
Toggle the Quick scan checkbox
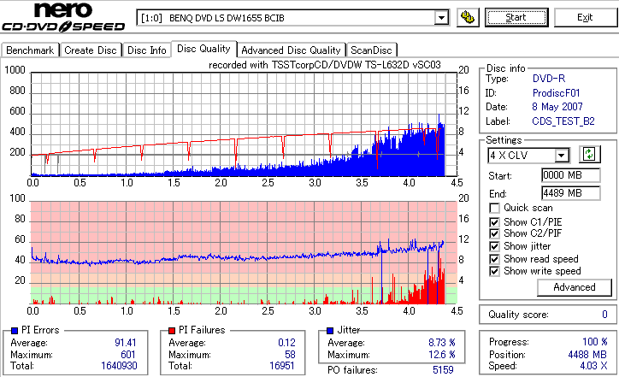494,208
